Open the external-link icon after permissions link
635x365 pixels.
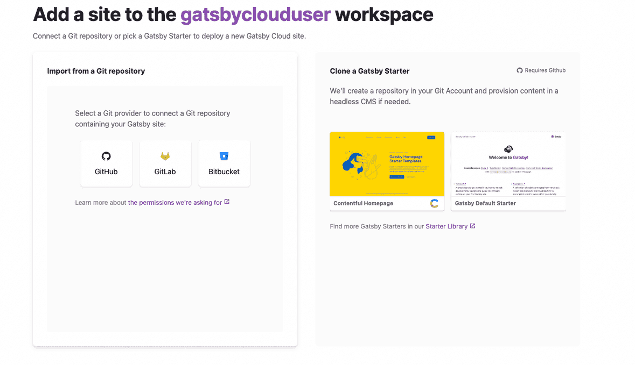pyautogui.click(x=226, y=202)
